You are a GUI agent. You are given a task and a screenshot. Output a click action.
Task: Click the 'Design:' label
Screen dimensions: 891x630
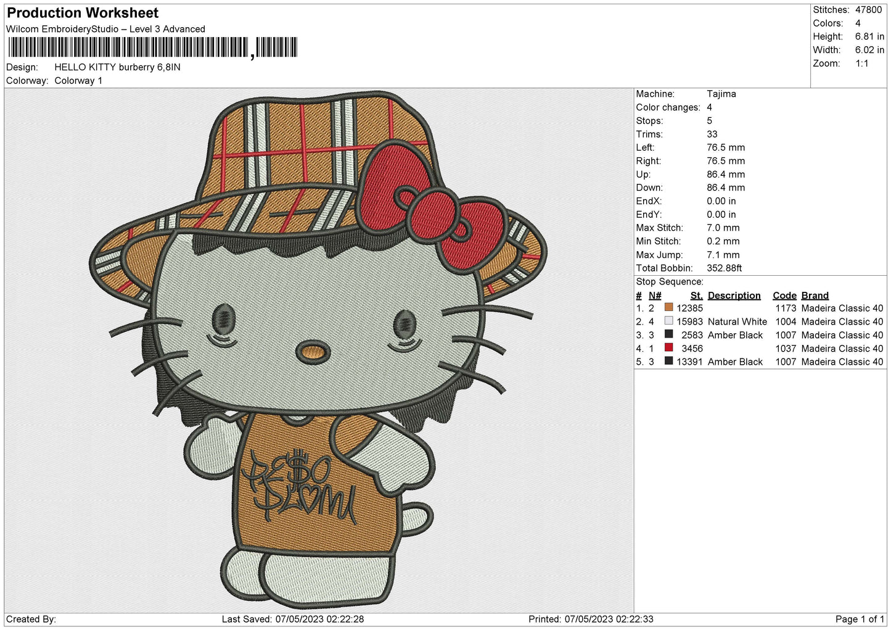click(22, 67)
